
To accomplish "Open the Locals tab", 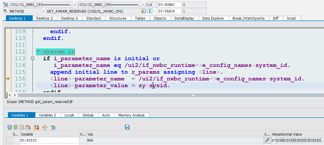I will pos(69,115).
